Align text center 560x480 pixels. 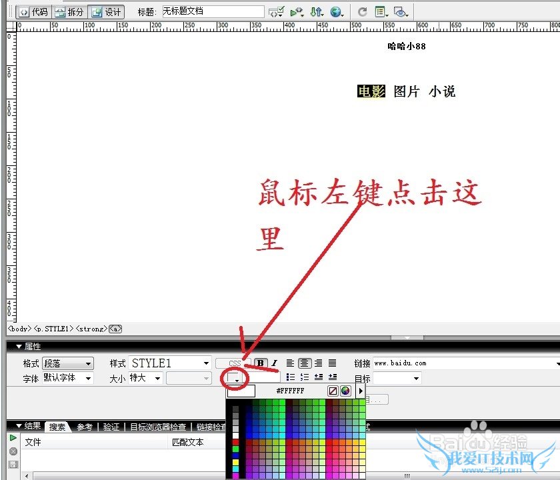pos(304,363)
